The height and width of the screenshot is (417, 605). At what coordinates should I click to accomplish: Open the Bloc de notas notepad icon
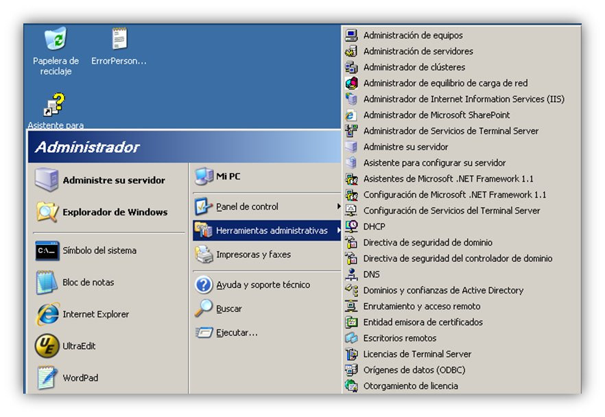pyautogui.click(x=47, y=283)
